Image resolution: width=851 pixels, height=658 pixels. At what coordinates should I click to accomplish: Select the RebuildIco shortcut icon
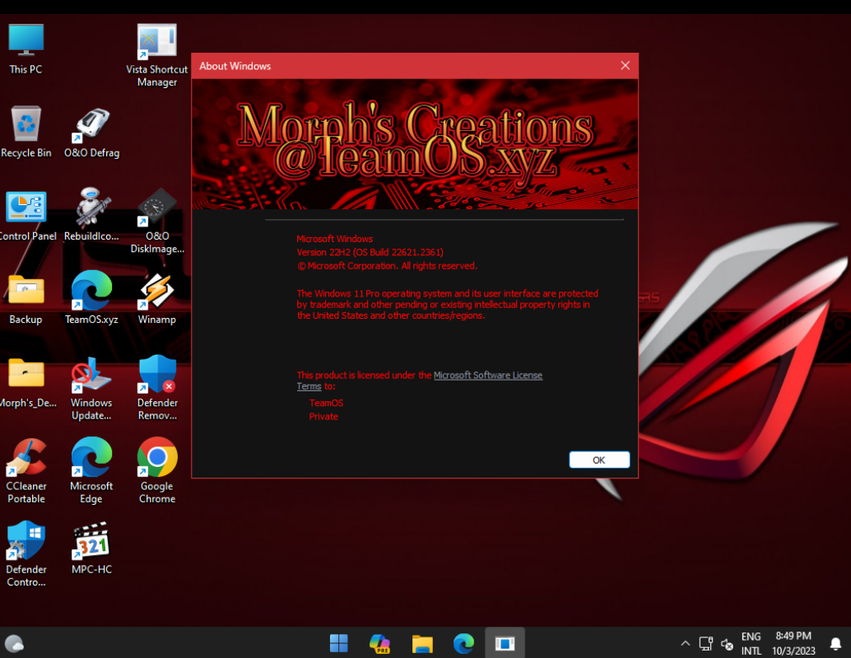click(91, 215)
